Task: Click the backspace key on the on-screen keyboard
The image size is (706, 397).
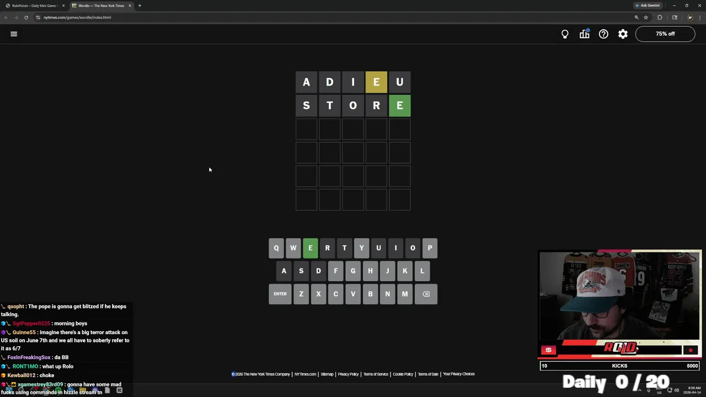Action: (x=426, y=294)
